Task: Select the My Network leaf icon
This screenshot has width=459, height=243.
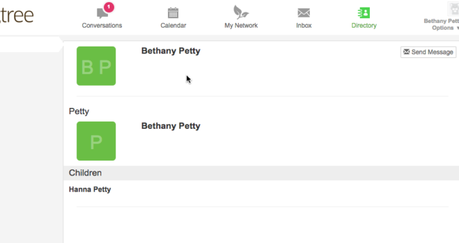Action: pyautogui.click(x=240, y=12)
